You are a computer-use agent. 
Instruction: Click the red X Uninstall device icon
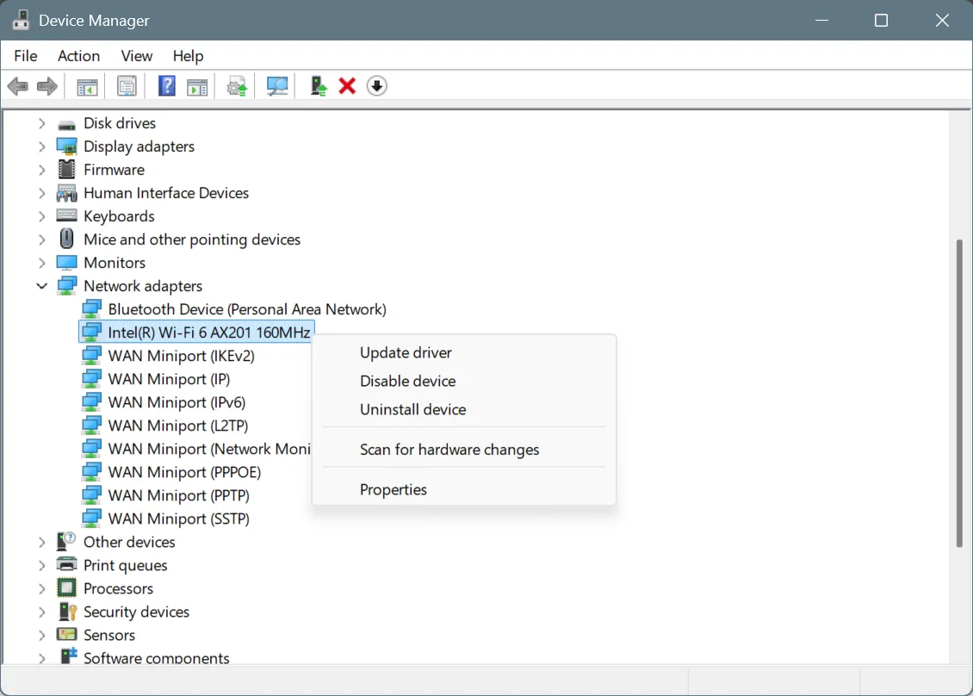pyautogui.click(x=348, y=85)
